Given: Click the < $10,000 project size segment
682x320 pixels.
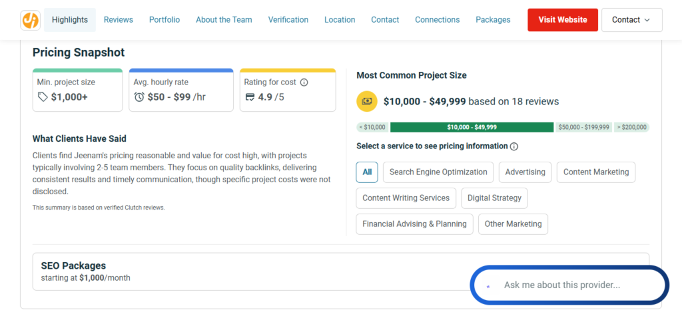Looking at the screenshot, I should click(x=372, y=127).
